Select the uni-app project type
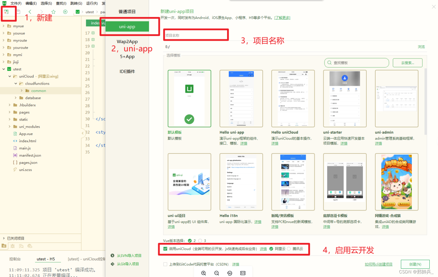Screen dimensions: 438x277 [127, 26]
